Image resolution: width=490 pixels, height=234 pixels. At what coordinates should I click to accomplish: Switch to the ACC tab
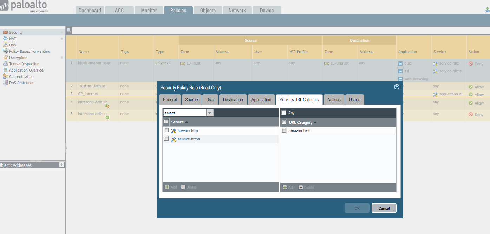[x=119, y=11]
